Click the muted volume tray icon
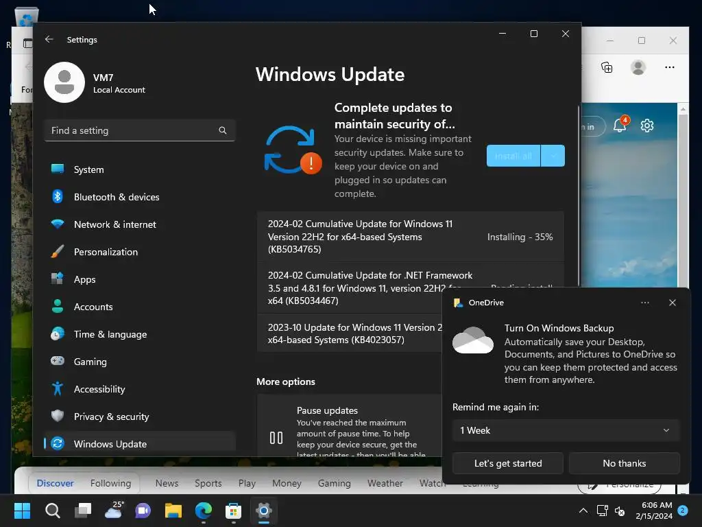702x527 pixels. pyautogui.click(x=620, y=511)
